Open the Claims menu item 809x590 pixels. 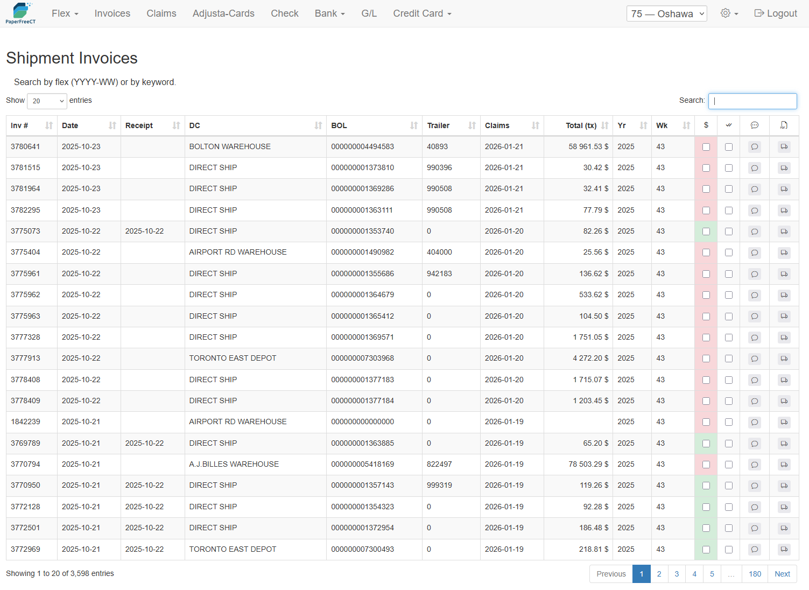pos(161,13)
